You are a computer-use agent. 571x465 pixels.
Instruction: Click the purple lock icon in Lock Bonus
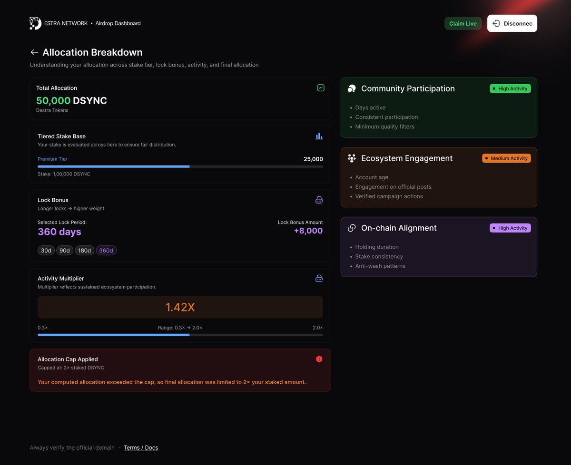coord(319,200)
